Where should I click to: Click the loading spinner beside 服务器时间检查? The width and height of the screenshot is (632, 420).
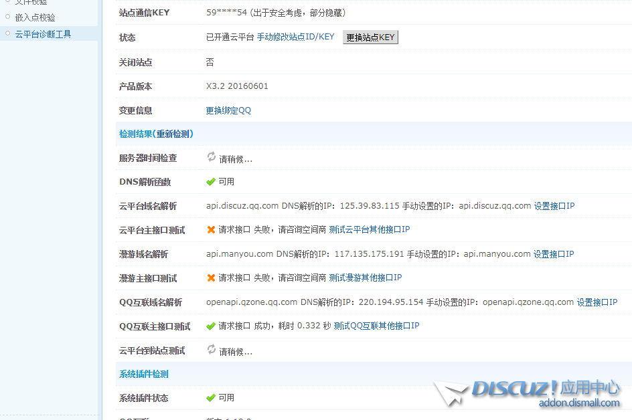(211, 157)
